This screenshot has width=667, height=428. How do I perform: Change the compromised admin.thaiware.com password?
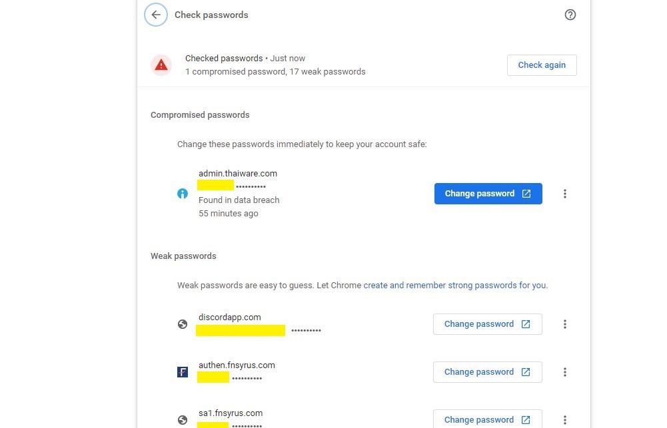pos(488,194)
